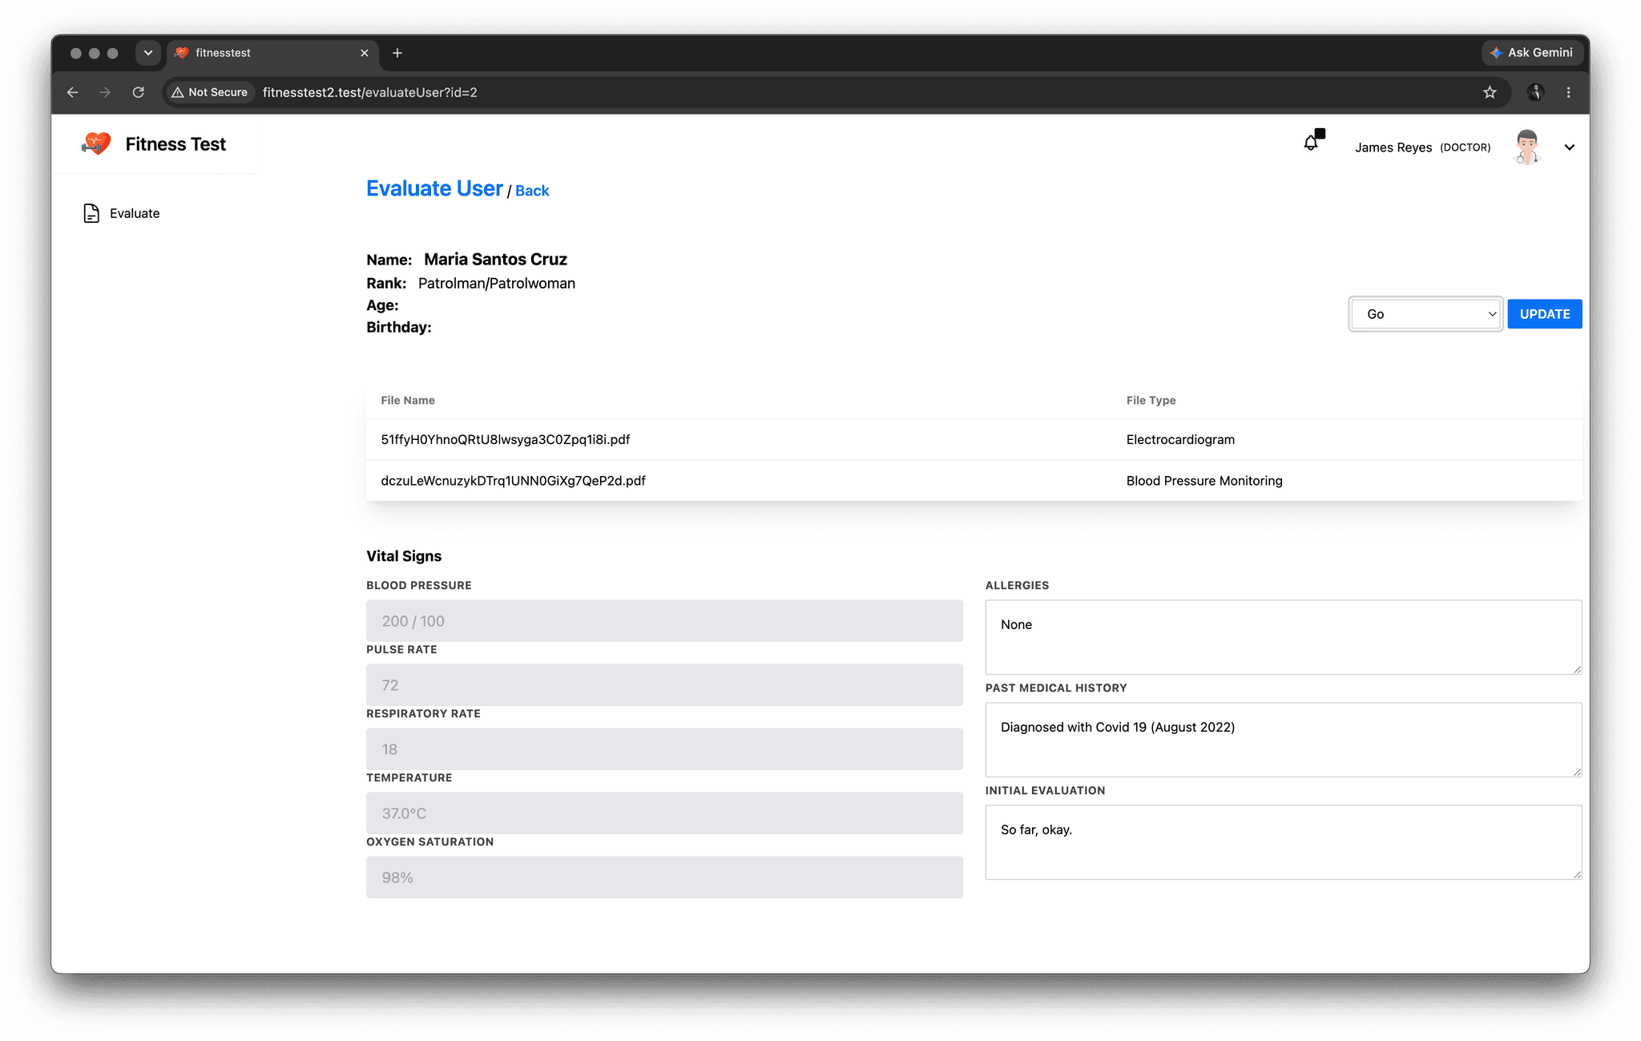Close the fitnesstest tab

click(x=365, y=53)
